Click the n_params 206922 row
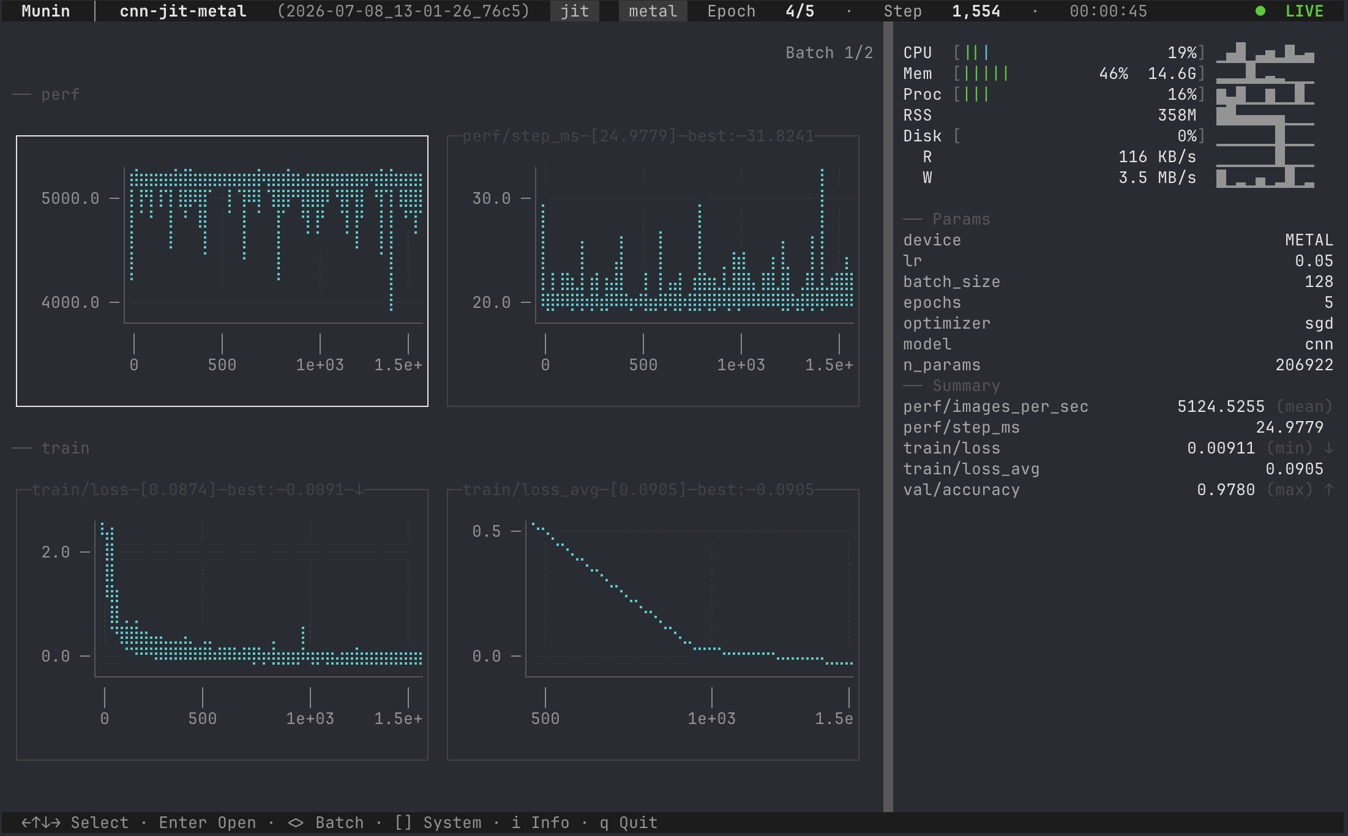1348x836 pixels. 1118,365
